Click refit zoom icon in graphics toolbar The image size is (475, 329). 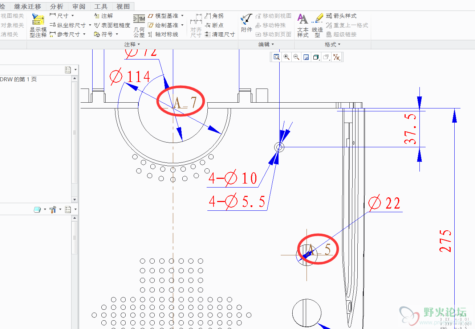(277, 57)
